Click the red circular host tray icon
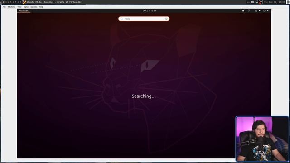Screen dimensions: 290x163 (x=261, y=2)
